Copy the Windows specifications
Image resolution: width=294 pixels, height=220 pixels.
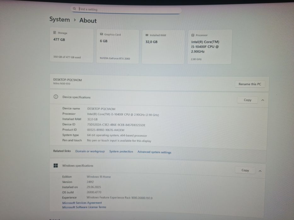tap(245, 170)
